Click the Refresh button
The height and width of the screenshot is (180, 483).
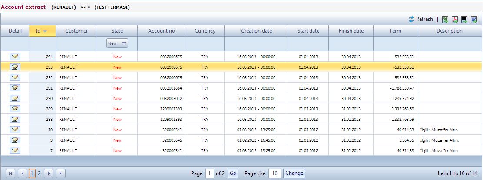pyautogui.click(x=420, y=19)
